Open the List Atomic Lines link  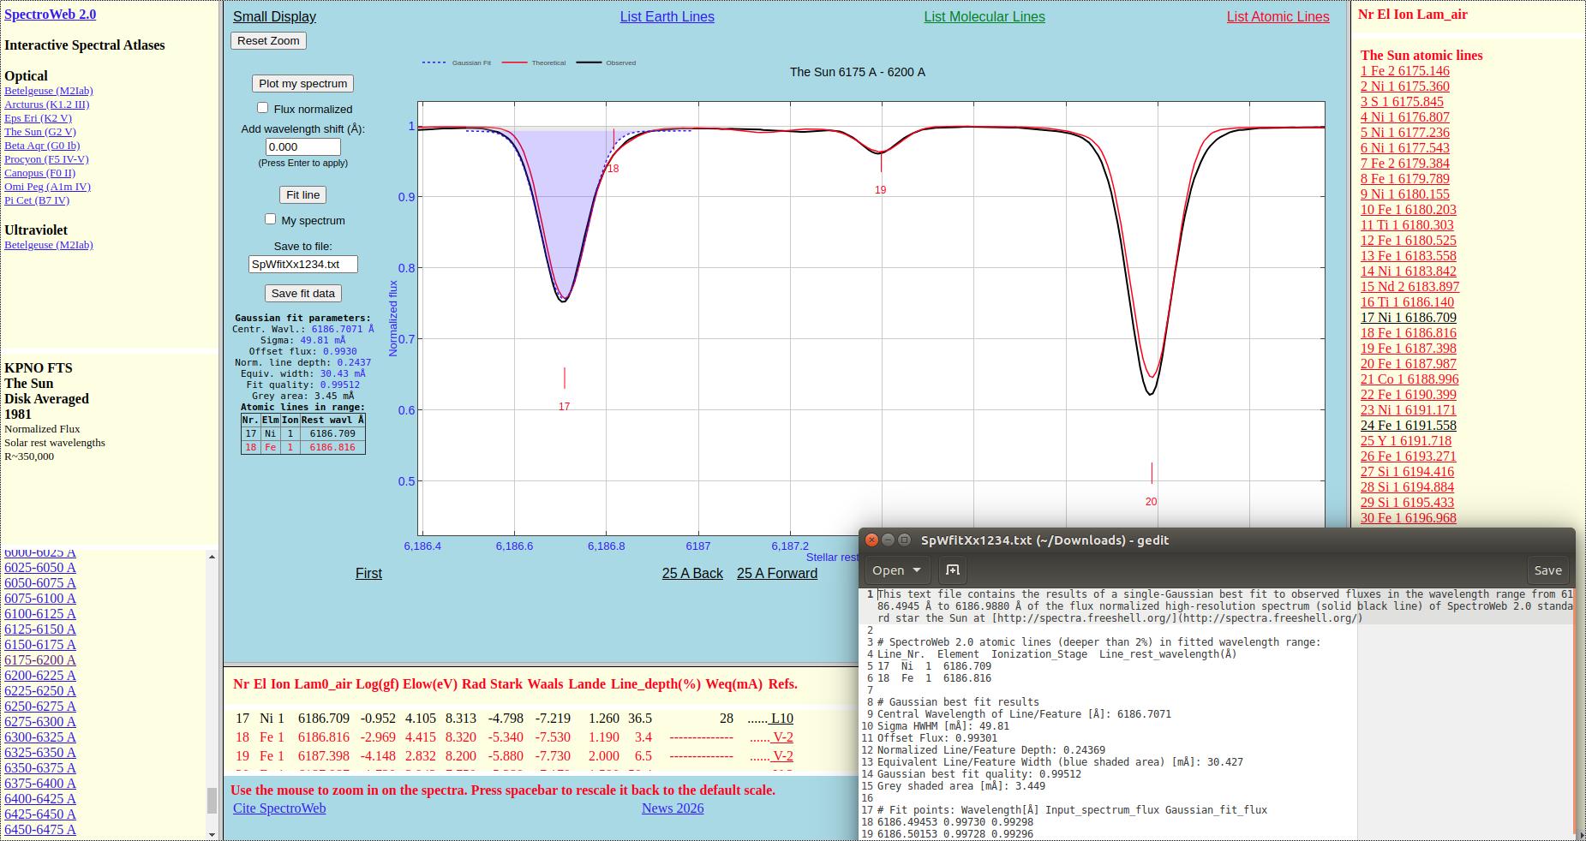coord(1278,17)
